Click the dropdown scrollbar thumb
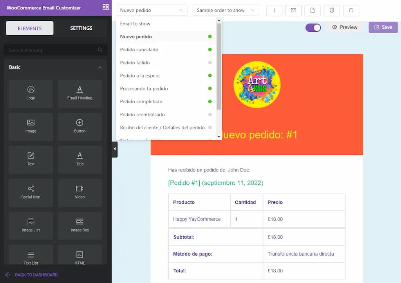The height and width of the screenshot is (283, 401). point(219,67)
